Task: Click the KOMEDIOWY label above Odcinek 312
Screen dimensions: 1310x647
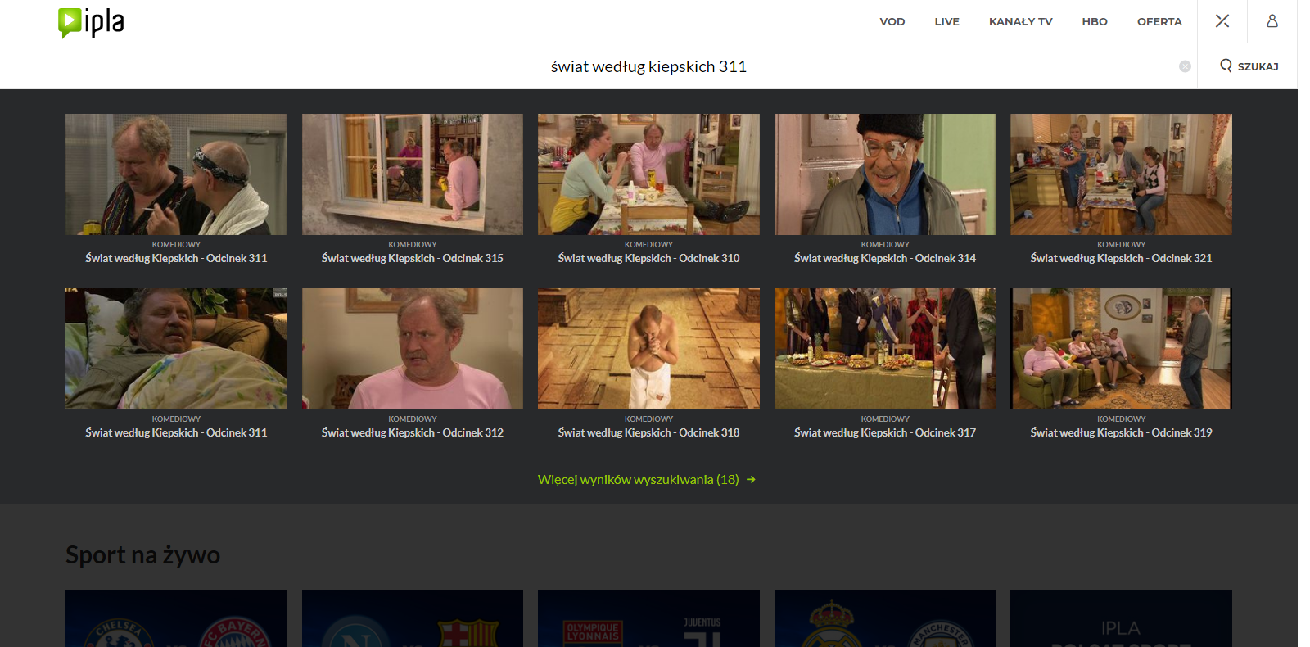Action: coord(413,419)
